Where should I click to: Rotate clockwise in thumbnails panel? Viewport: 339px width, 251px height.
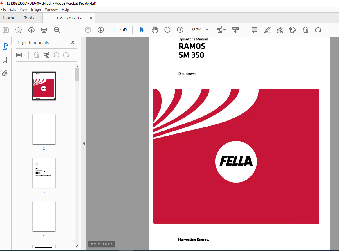pyautogui.click(x=66, y=55)
